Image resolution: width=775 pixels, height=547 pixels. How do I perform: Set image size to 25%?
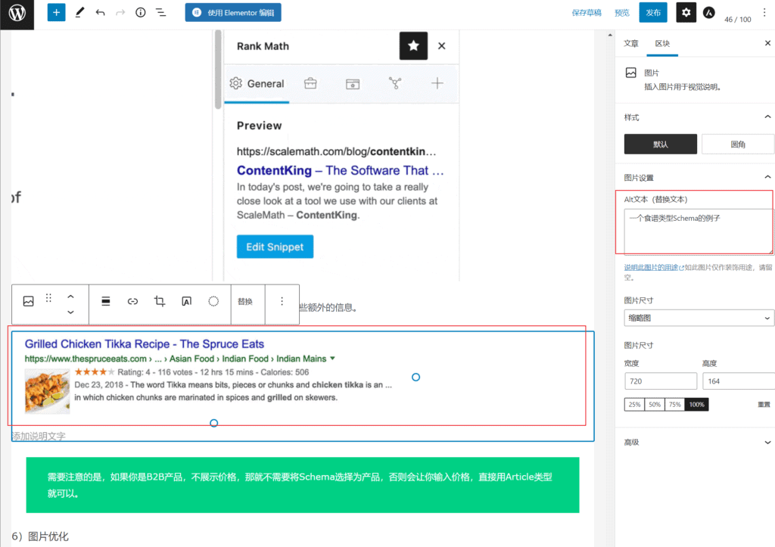tap(634, 405)
